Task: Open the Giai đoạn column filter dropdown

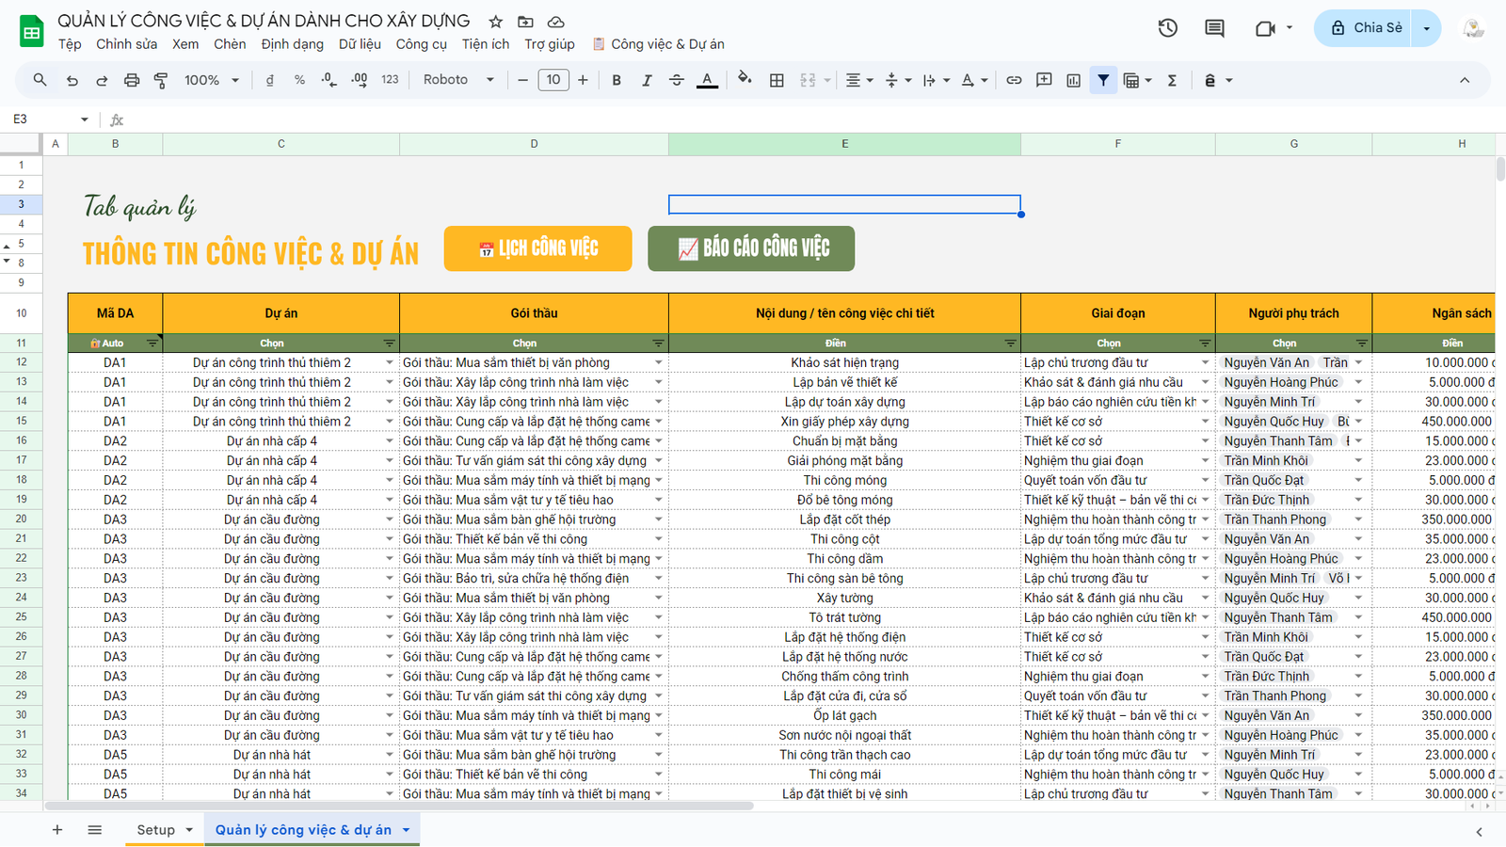Action: coord(1205,344)
